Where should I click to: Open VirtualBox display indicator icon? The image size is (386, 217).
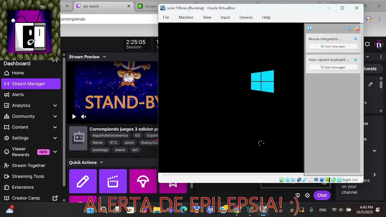(x=316, y=180)
